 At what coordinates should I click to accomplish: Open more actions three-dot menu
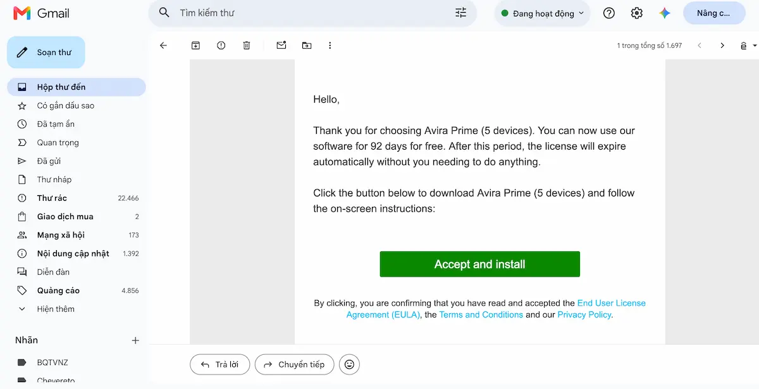pos(330,45)
